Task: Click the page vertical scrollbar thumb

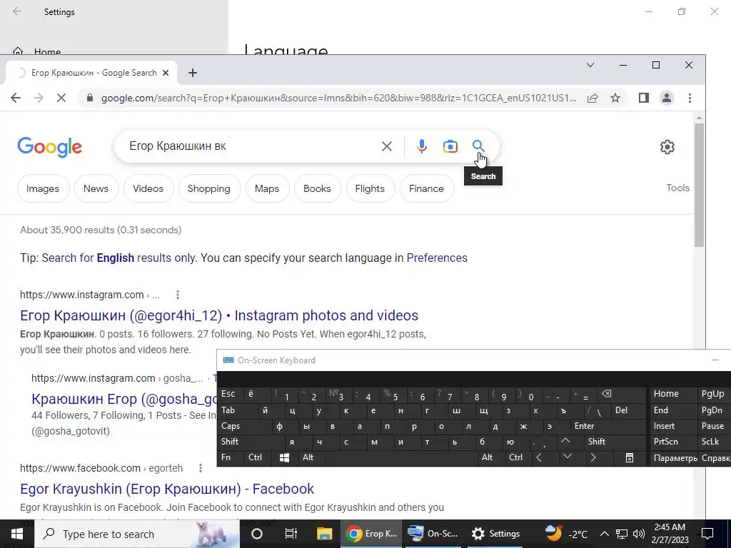Action: (x=698, y=185)
